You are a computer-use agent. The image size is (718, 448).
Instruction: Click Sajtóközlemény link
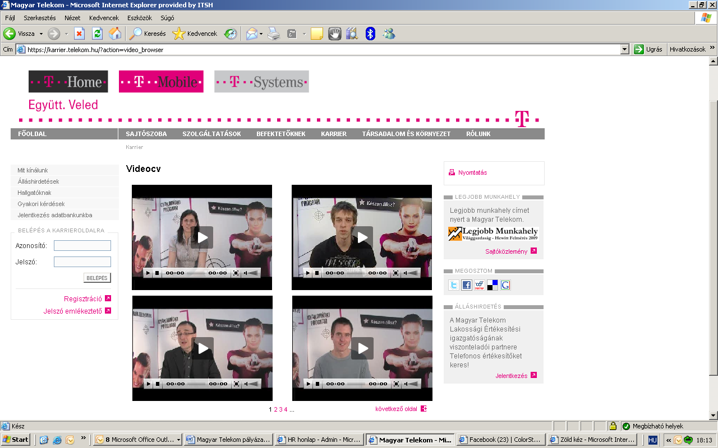(507, 251)
